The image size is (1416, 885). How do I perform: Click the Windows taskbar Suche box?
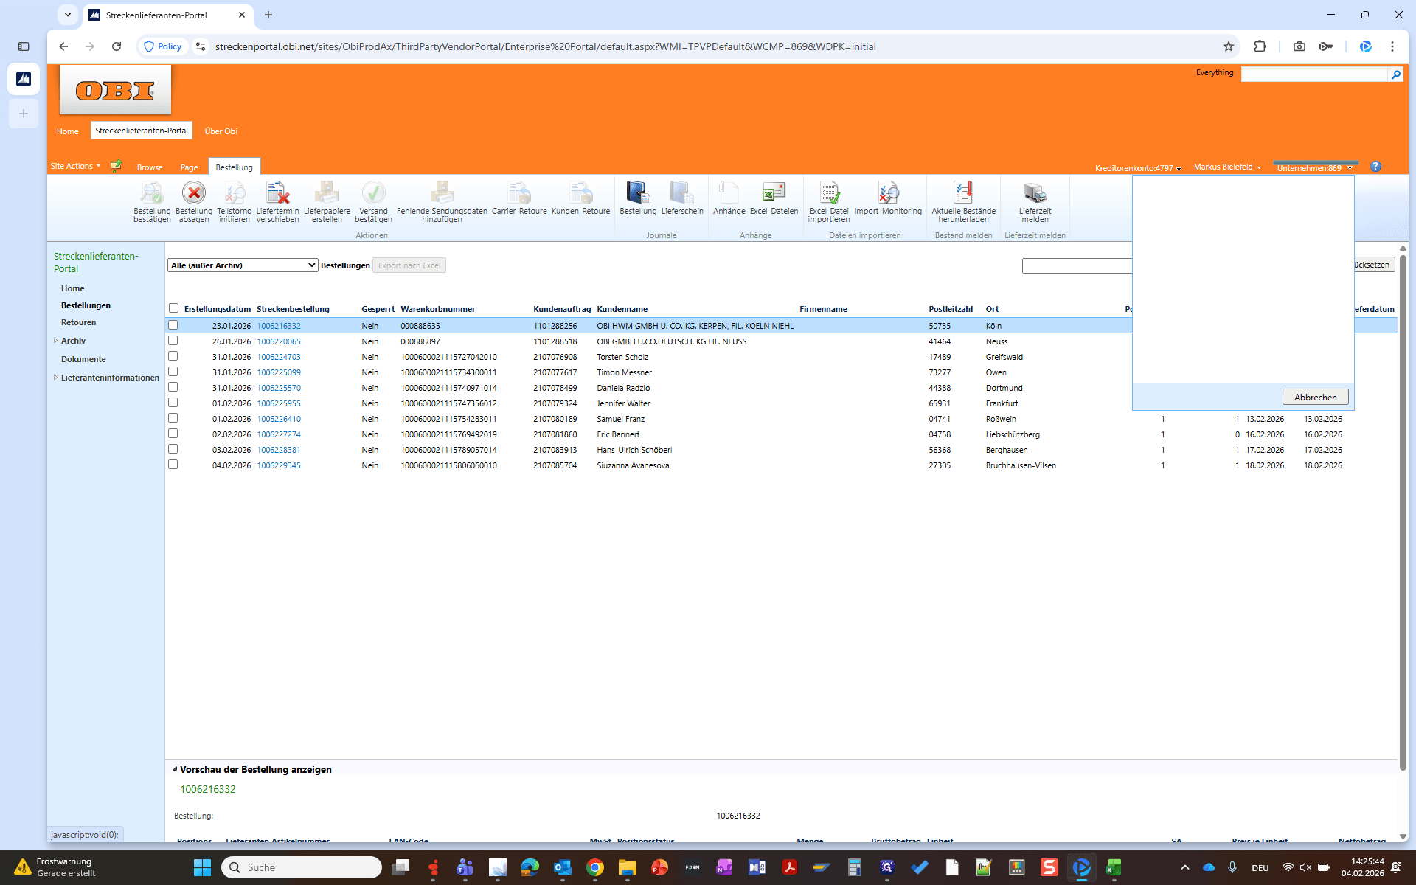click(x=302, y=867)
